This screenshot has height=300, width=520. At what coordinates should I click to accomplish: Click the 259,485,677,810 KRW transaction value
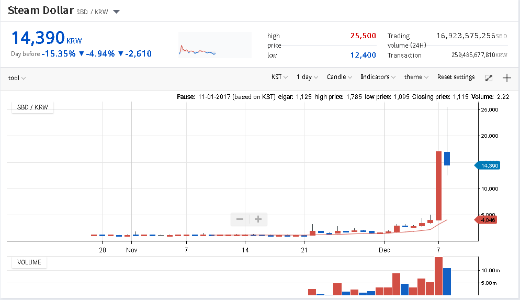click(x=479, y=55)
